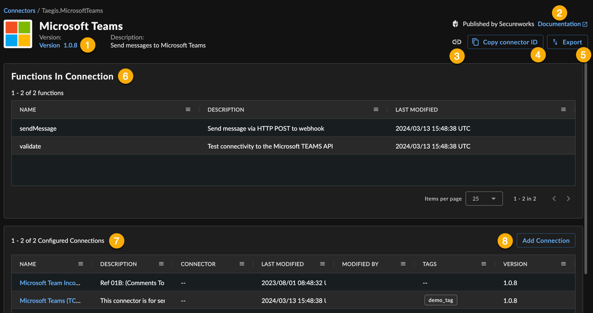Image resolution: width=593 pixels, height=313 pixels.
Task: Click 'This connector is for' description cell
Action: pyautogui.click(x=132, y=301)
